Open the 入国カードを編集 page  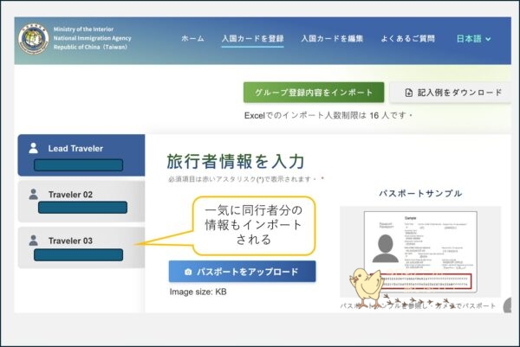click(x=332, y=39)
